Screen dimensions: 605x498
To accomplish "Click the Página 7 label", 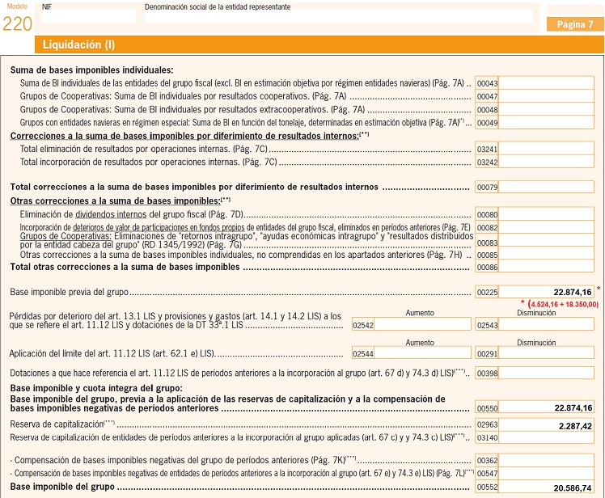I will [x=575, y=24].
